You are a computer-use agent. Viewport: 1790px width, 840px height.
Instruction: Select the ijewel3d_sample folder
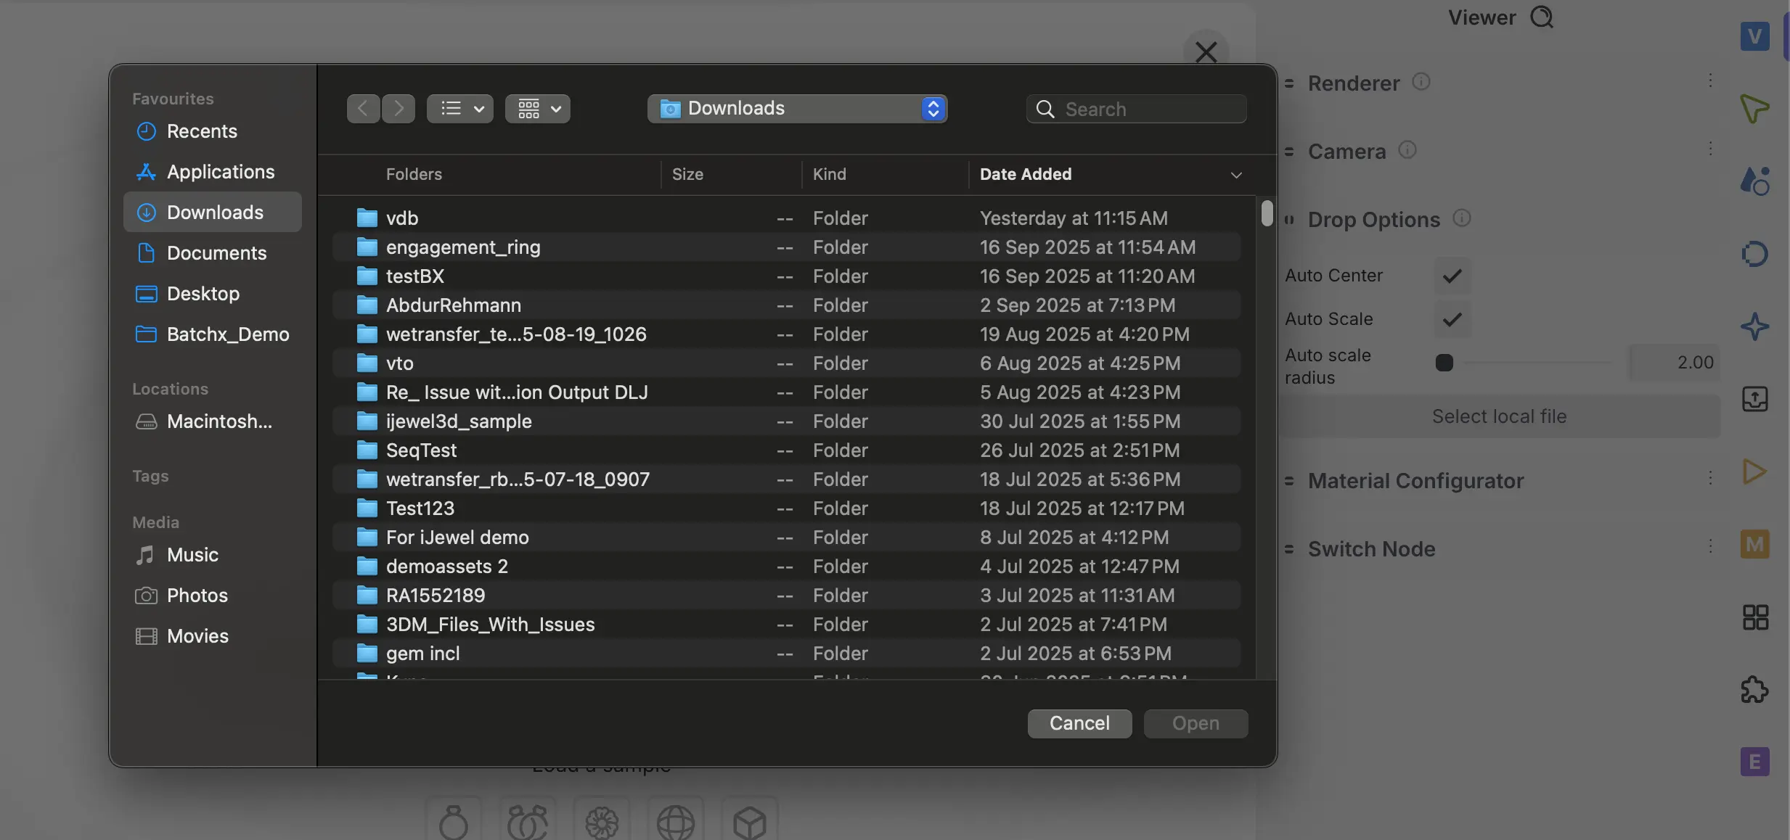point(786,421)
